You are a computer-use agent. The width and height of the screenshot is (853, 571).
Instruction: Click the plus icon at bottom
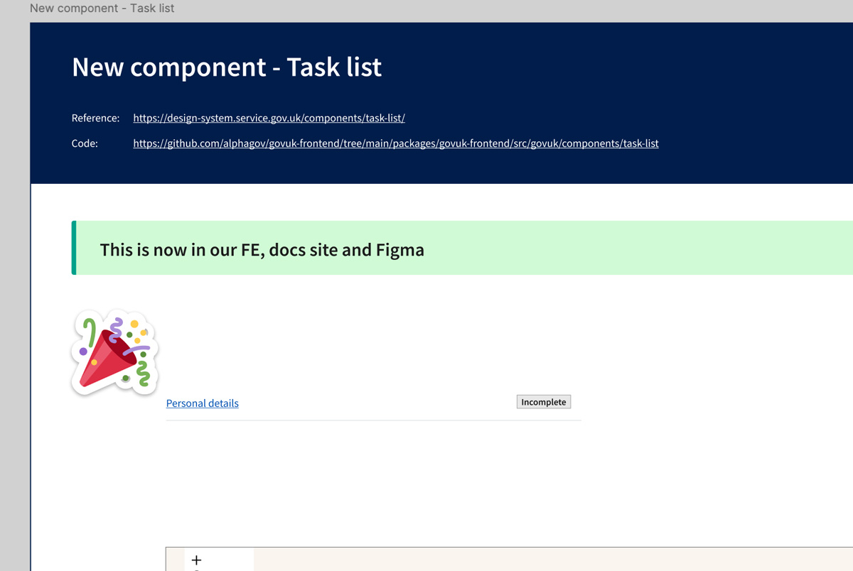click(x=197, y=560)
